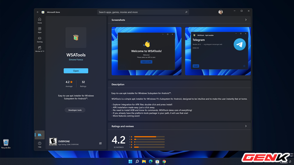The image size is (294, 165).
Task: Open Movies & TV in sidebar
Action: pyautogui.click(x=40, y=49)
